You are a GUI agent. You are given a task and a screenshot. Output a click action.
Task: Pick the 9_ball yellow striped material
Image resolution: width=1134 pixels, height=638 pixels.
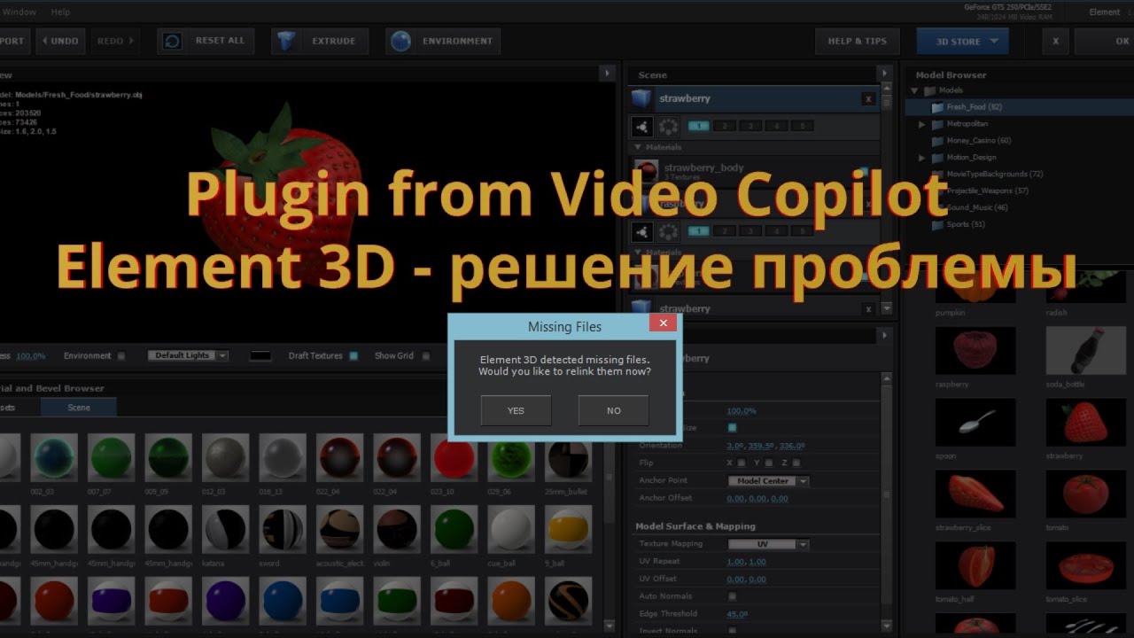click(x=568, y=529)
